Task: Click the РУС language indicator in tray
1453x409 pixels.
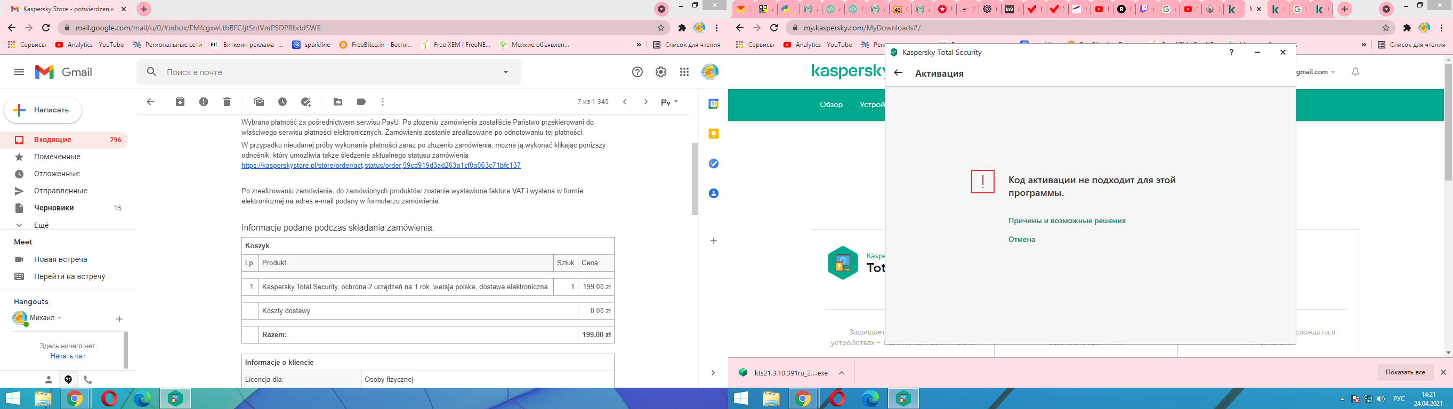Action: (1399, 399)
